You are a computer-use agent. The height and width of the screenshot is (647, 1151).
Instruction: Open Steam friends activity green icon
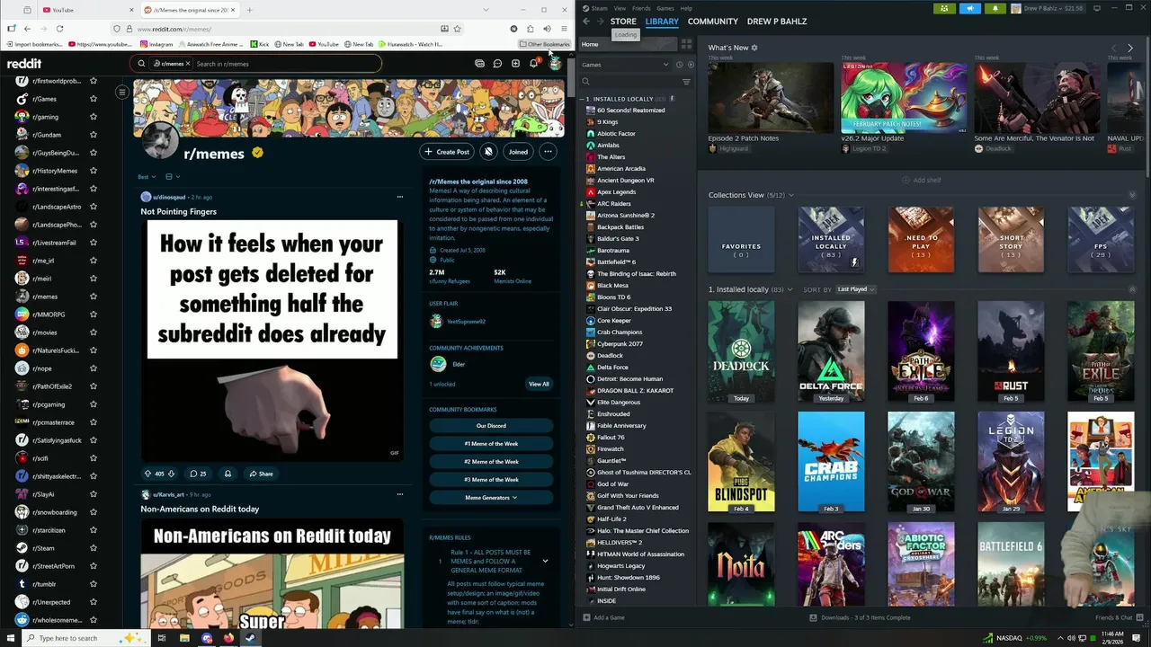point(944,8)
